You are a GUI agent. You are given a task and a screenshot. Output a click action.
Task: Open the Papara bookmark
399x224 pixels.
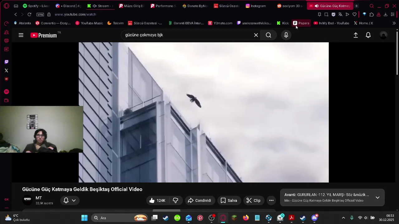[x=301, y=23]
